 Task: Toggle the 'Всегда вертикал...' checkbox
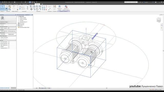(x=9, y=43)
